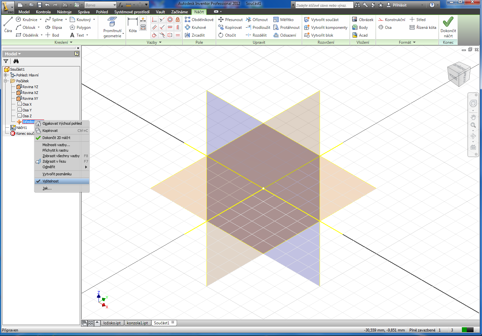The image size is (482, 336).
Task: Select the Polygon tool
Action: point(80,28)
